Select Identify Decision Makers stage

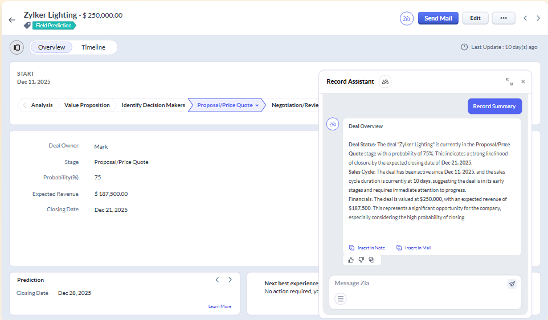[153, 105]
